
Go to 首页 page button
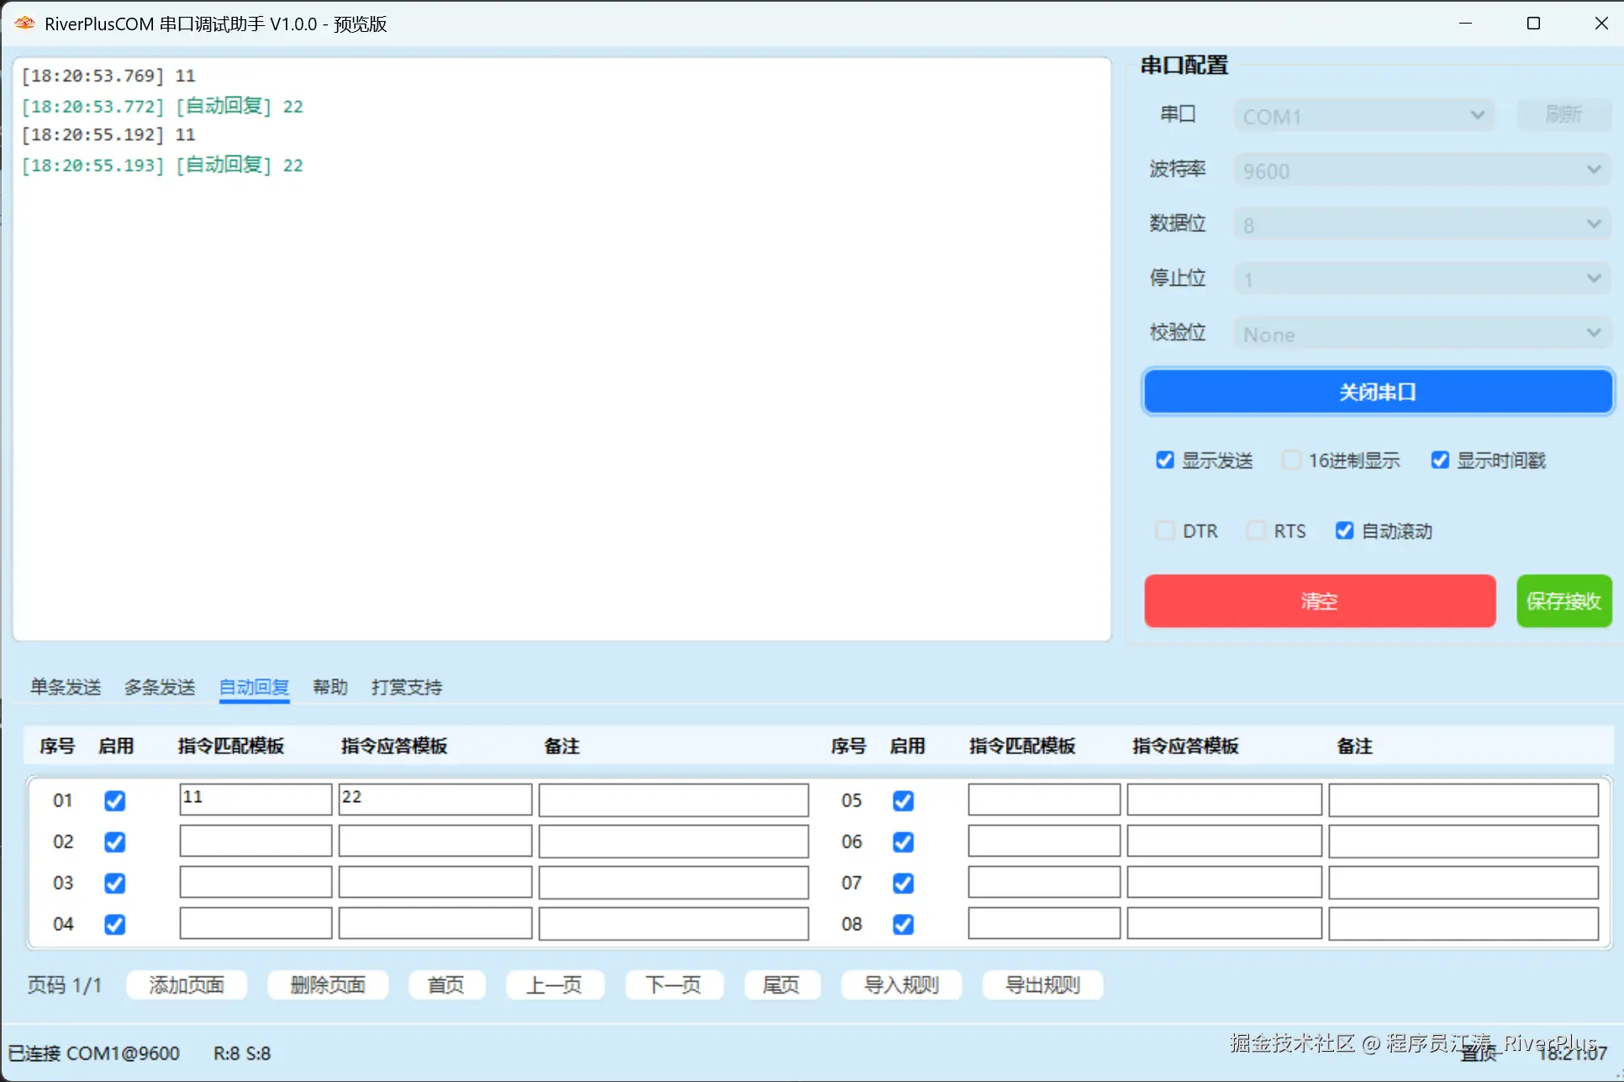446,984
